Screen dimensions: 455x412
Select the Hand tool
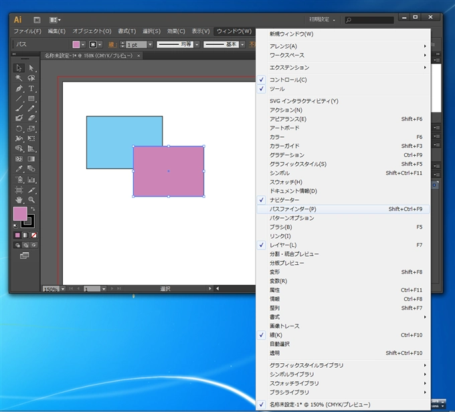click(19, 200)
